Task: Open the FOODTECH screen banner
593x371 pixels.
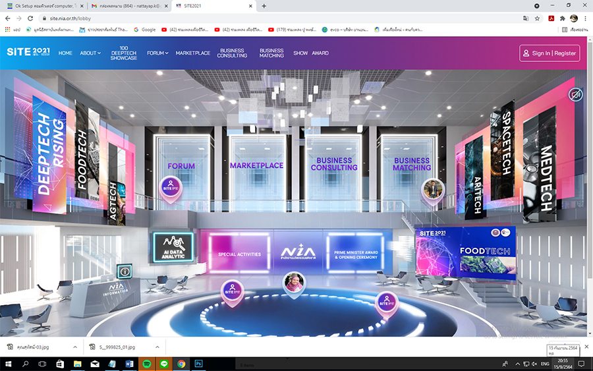Action: 466,253
